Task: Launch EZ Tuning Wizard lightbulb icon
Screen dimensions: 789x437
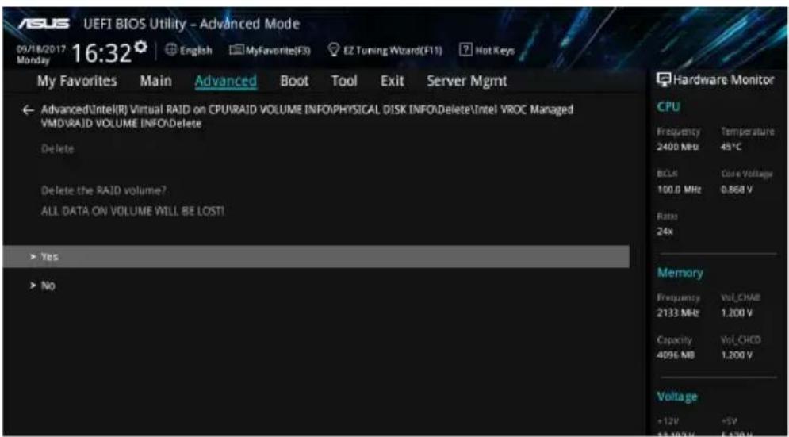Action: click(332, 50)
